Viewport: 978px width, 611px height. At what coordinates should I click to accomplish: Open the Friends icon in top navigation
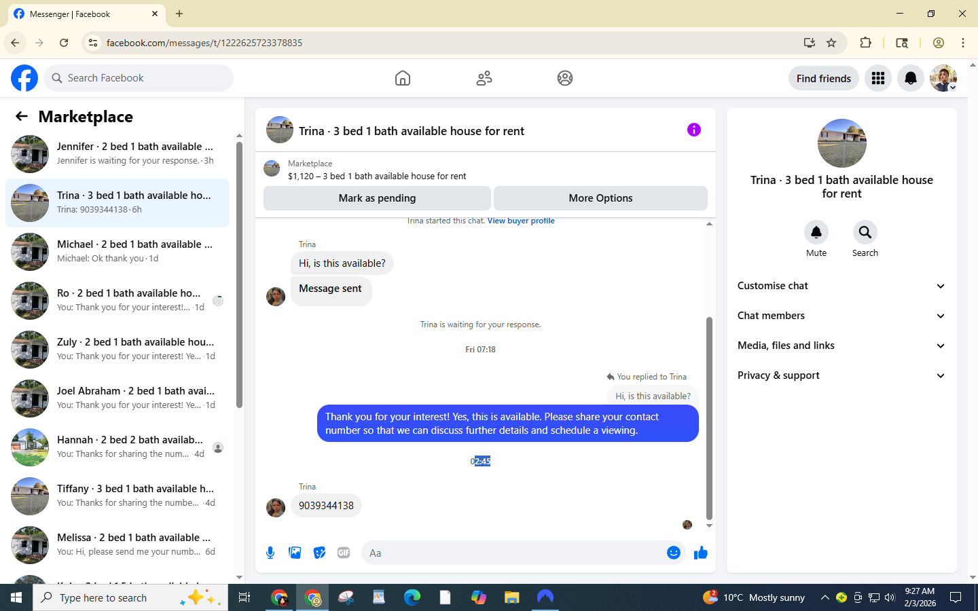[x=484, y=78]
